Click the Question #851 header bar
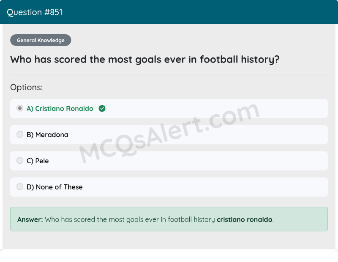338x262 pixels. point(169,12)
